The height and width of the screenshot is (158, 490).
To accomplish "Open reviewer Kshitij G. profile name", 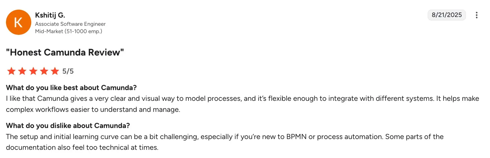I will pyautogui.click(x=50, y=15).
